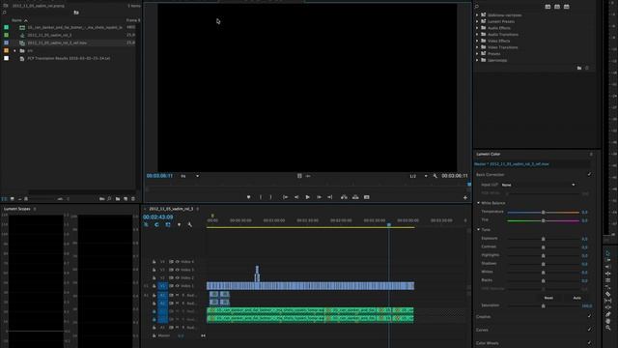618x348 pixels.
Task: Toggle visibility eye for Video 1 track
Action: (x=178, y=286)
